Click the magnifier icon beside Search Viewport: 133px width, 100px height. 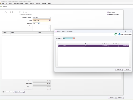(57, 38)
